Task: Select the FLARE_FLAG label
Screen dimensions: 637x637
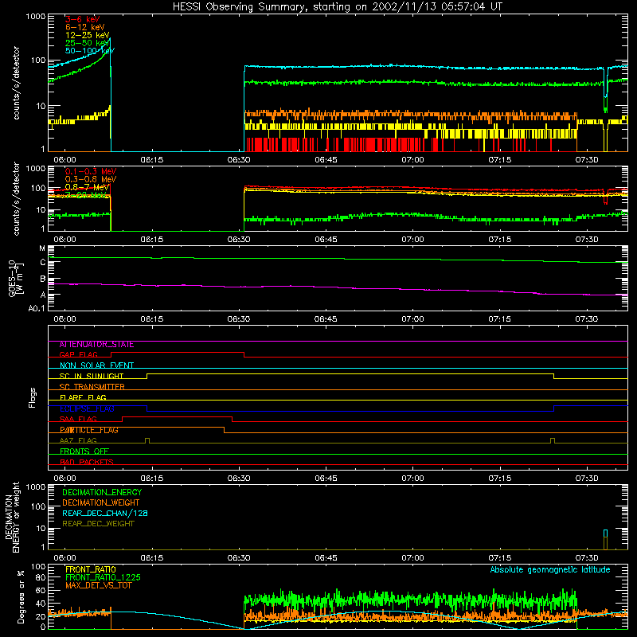Action: coord(83,397)
